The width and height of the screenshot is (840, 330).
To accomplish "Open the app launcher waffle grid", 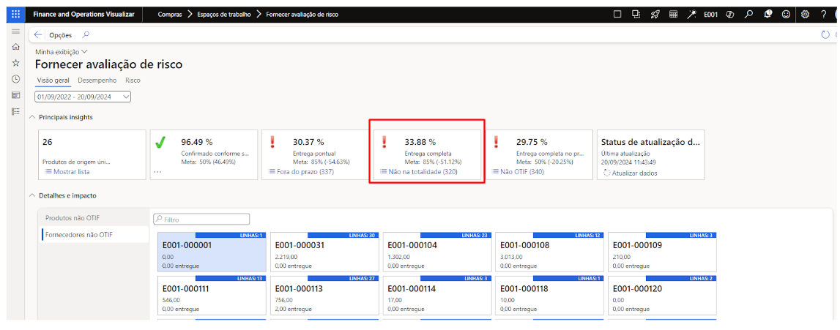I will tap(15, 14).
